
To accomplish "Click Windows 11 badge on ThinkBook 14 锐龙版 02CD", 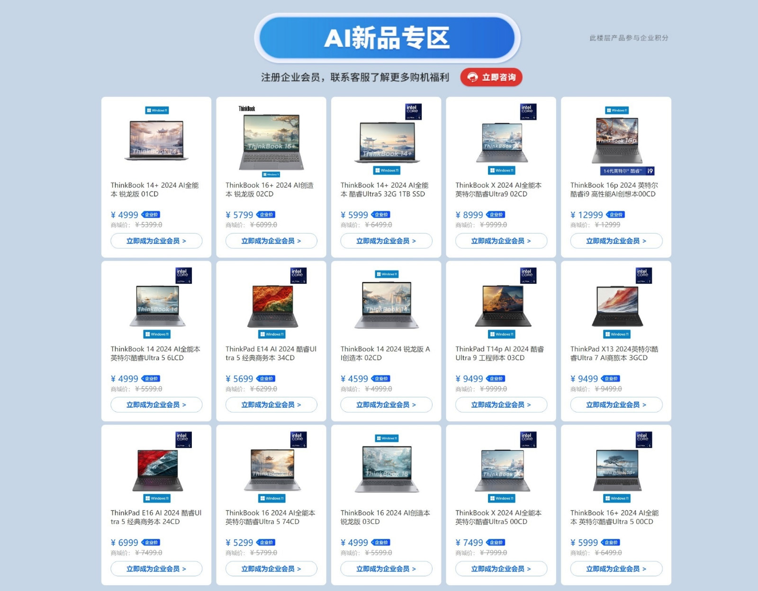I will coord(387,274).
